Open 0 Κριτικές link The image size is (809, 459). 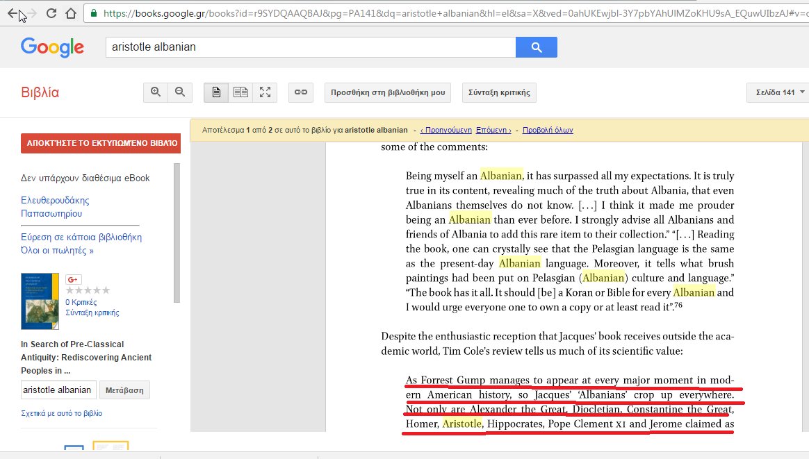click(x=81, y=302)
